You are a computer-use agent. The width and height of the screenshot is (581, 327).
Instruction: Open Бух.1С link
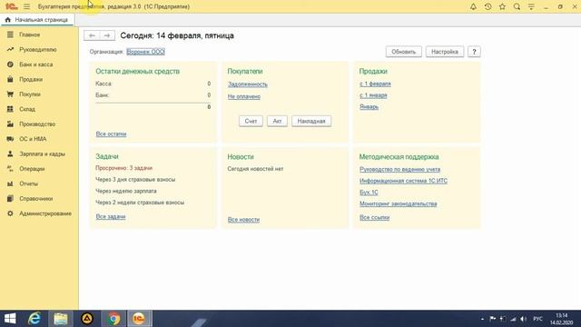[x=369, y=192]
